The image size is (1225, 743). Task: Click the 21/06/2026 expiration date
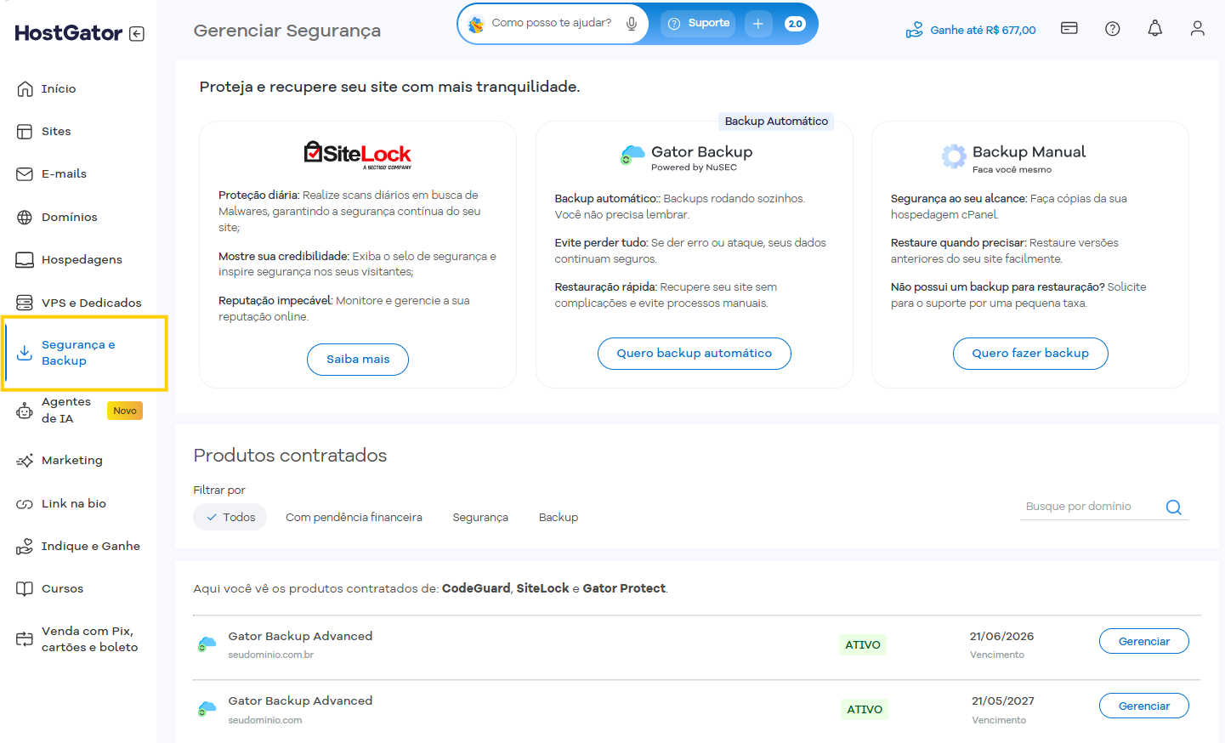[x=1001, y=636]
